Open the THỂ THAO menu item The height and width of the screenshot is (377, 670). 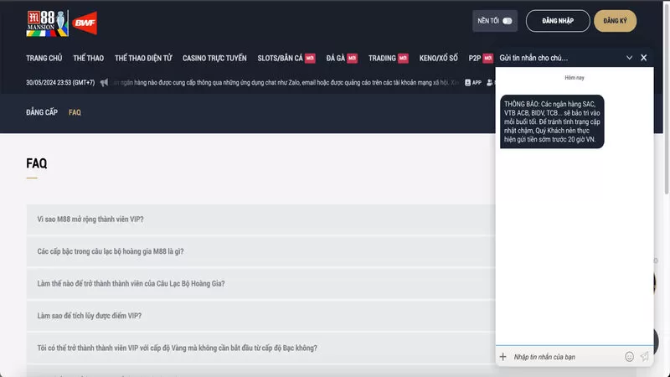click(89, 58)
